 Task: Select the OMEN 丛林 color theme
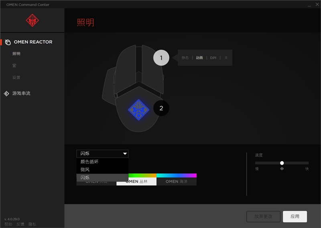click(136, 182)
